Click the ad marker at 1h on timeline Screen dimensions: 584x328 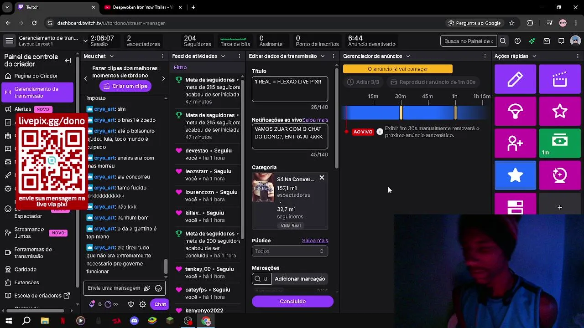(455, 113)
